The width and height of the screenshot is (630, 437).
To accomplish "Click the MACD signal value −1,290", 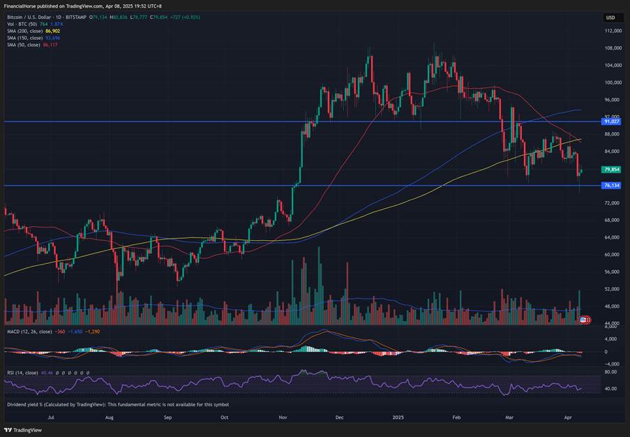I will (x=93, y=332).
